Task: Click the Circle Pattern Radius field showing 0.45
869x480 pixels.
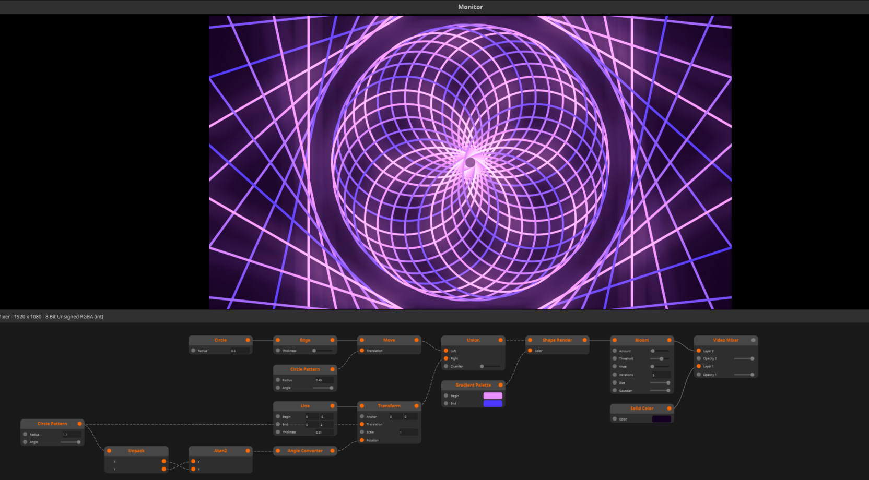Action: pyautogui.click(x=324, y=380)
